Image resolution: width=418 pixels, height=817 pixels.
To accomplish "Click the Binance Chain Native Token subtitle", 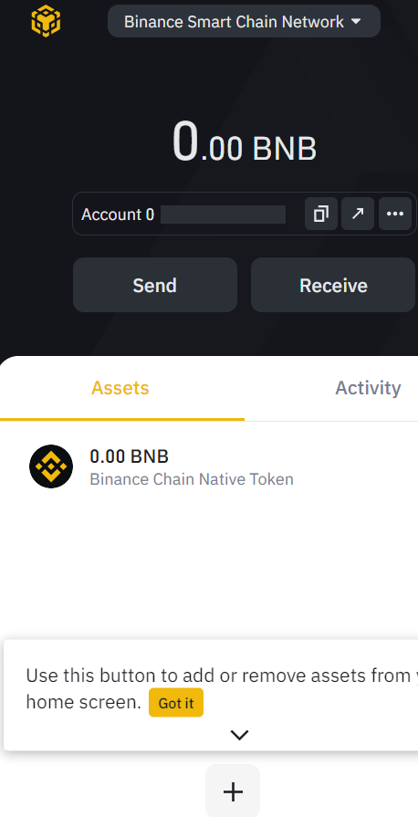I will [x=192, y=479].
